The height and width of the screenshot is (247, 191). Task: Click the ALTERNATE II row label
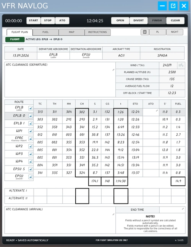(x=18, y=198)
